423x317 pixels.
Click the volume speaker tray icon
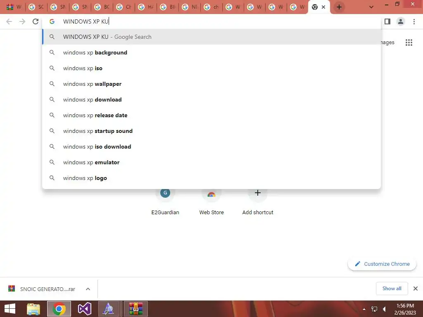click(x=385, y=309)
